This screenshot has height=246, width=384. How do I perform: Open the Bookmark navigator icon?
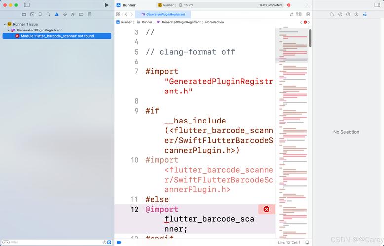[40, 15]
